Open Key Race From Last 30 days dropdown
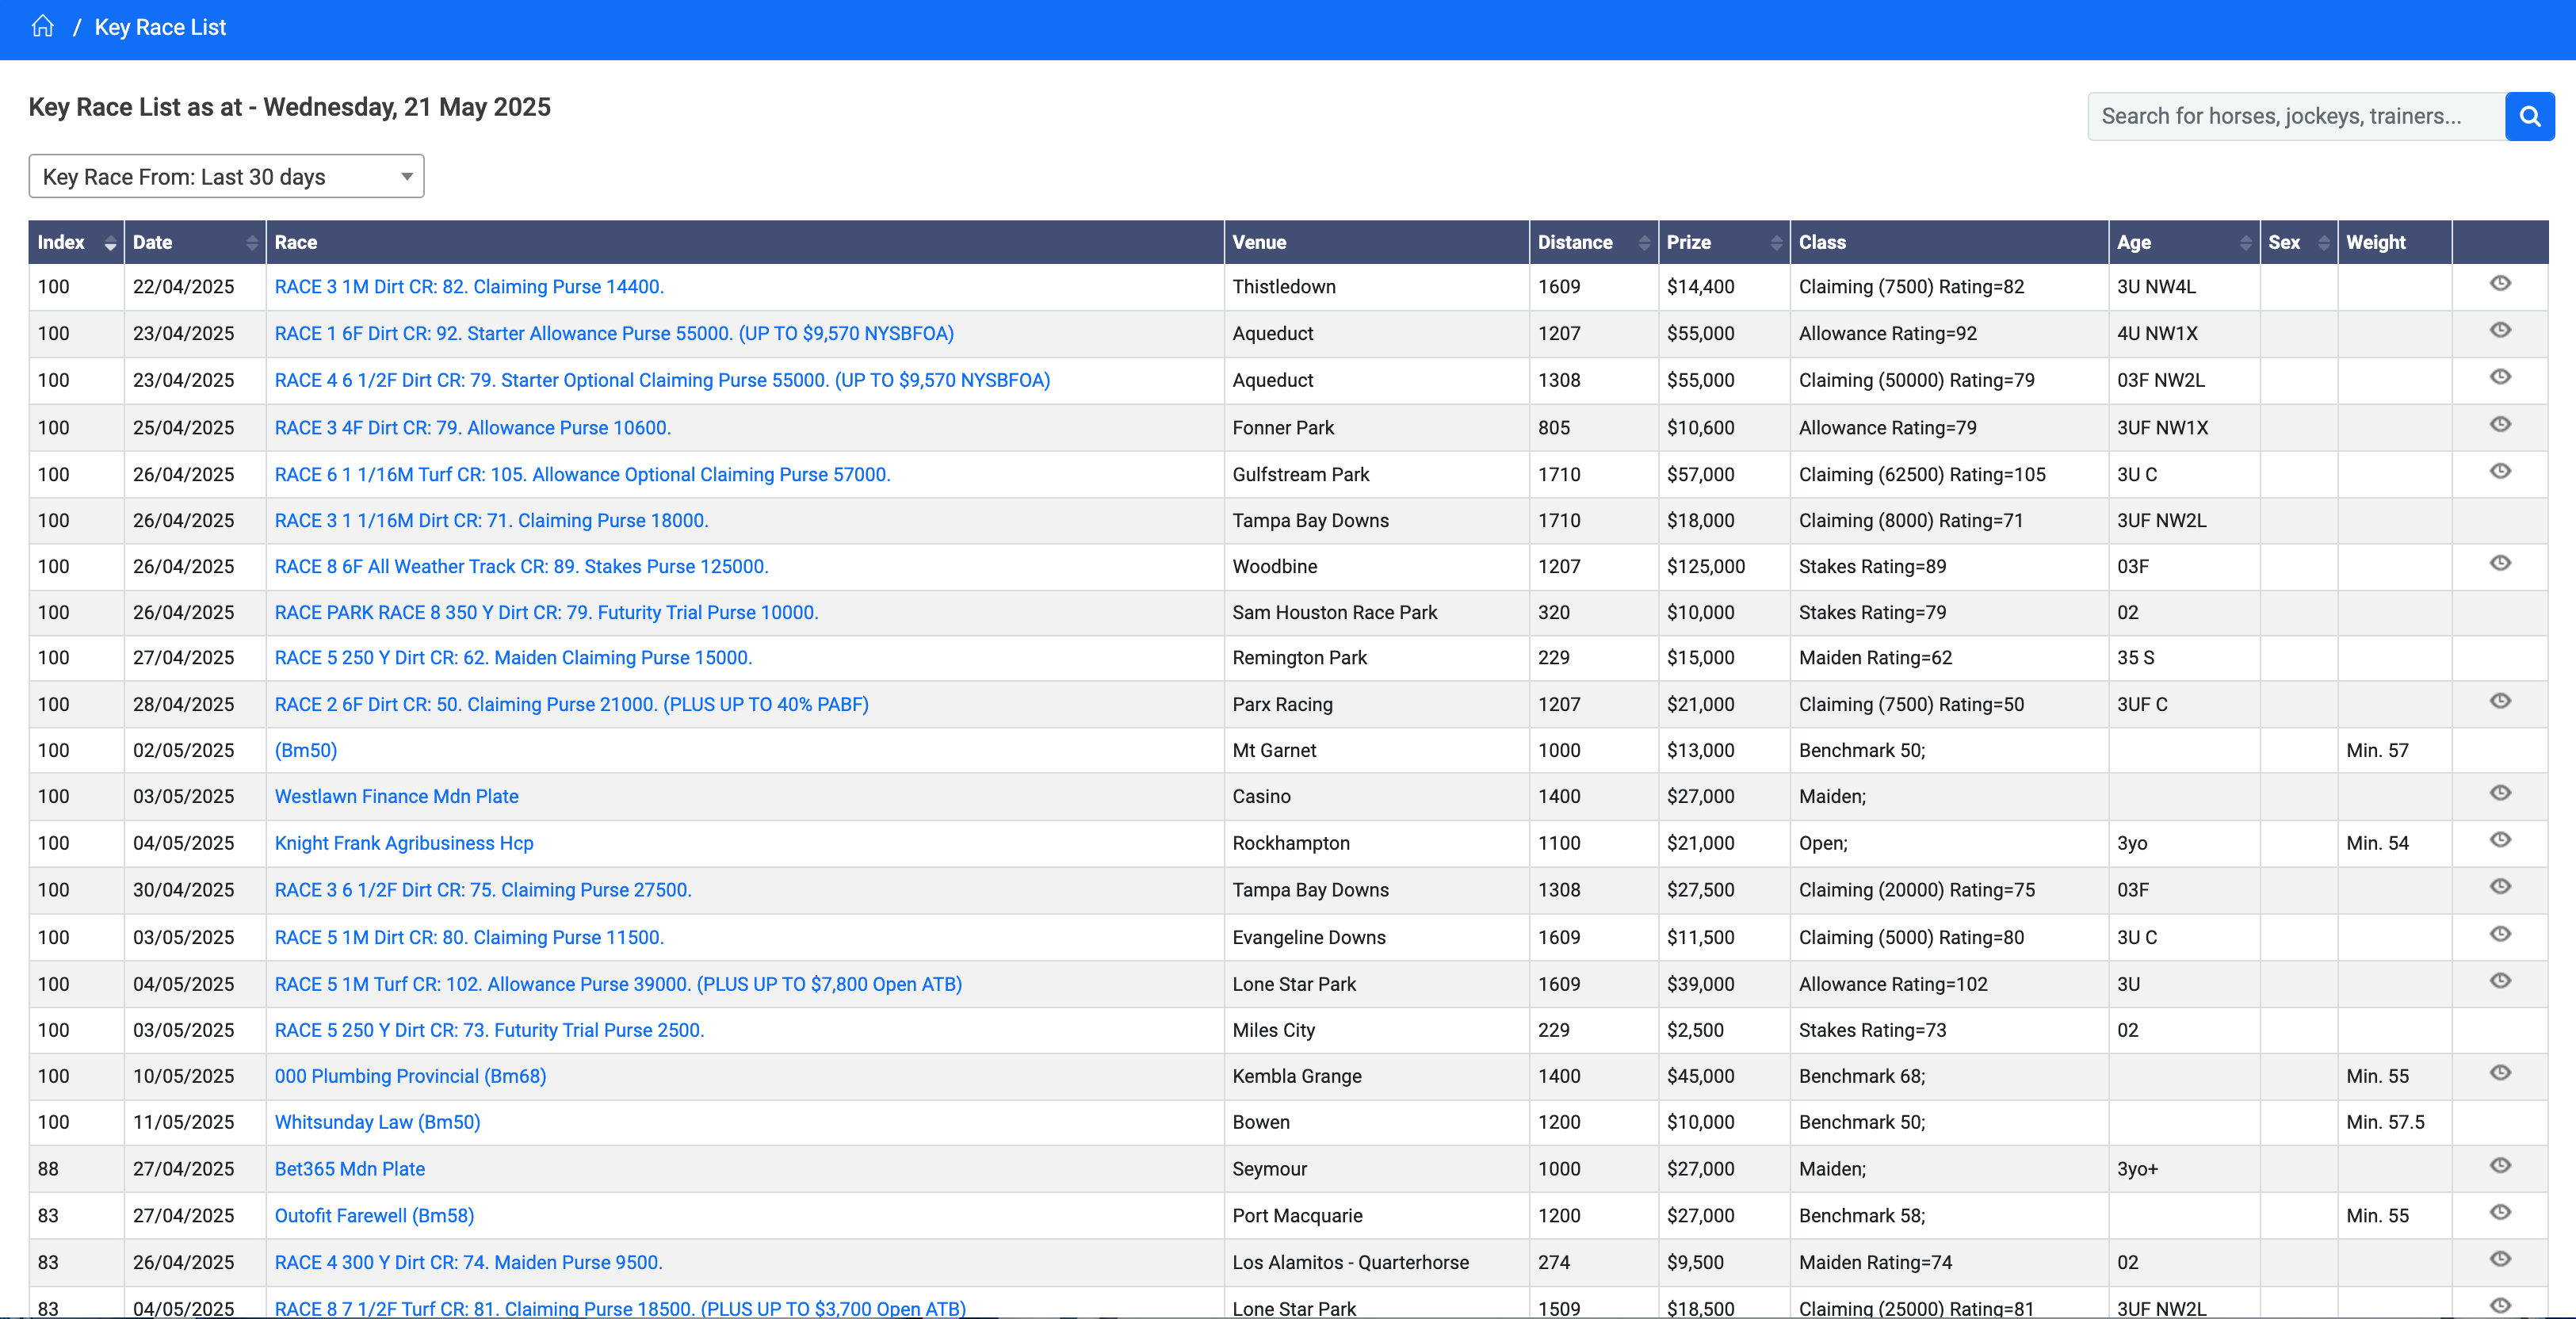Viewport: 2576px width, 1319px height. (x=226, y=176)
